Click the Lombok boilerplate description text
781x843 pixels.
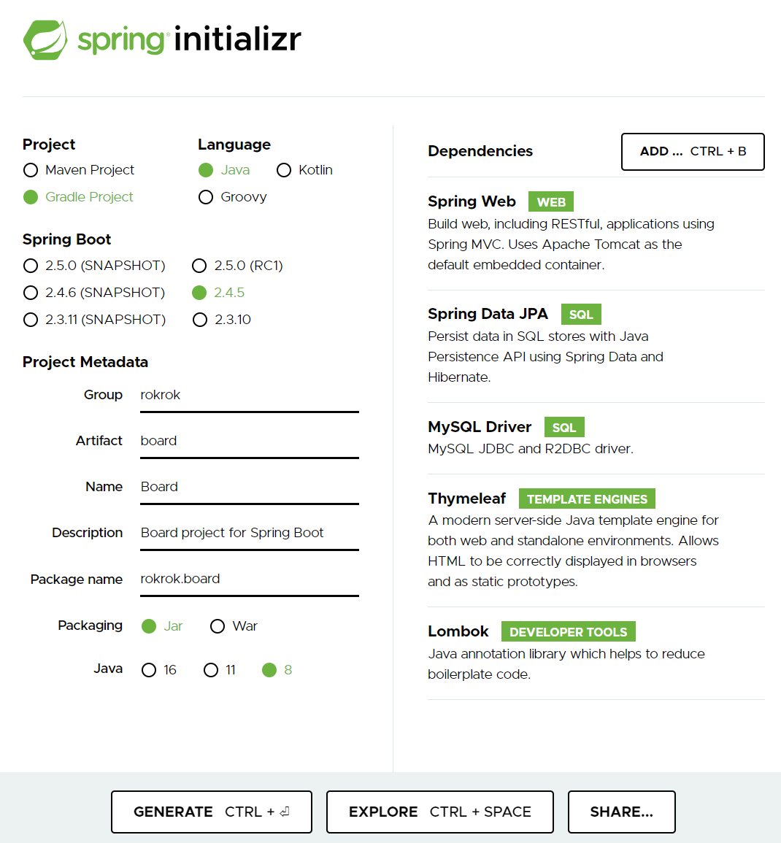point(566,664)
